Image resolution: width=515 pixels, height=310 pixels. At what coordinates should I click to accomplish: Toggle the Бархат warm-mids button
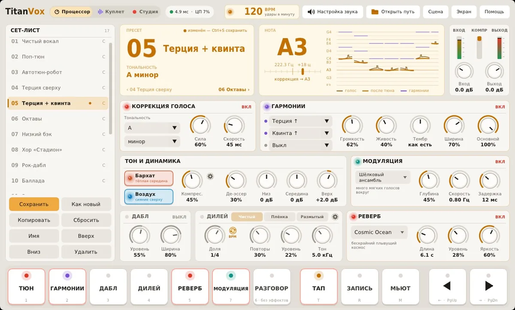point(148,178)
